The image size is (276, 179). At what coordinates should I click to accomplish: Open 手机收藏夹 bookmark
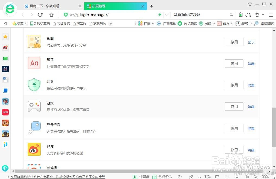pyautogui.click(x=40, y=23)
